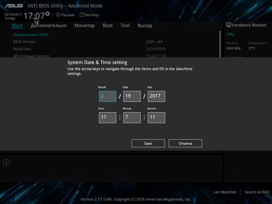The width and height of the screenshot is (272, 204).
Task: Click the Save button
Action: click(x=148, y=143)
